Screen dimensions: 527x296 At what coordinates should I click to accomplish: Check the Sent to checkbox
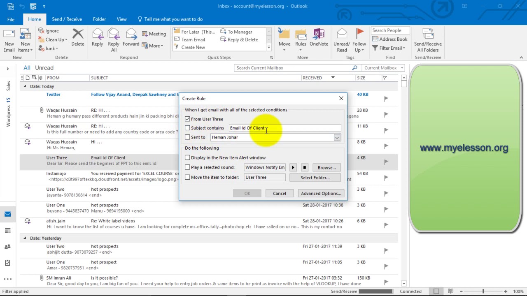(x=187, y=137)
